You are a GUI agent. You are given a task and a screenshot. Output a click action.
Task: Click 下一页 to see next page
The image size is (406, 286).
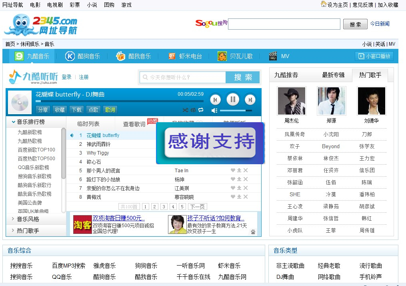(x=198, y=207)
